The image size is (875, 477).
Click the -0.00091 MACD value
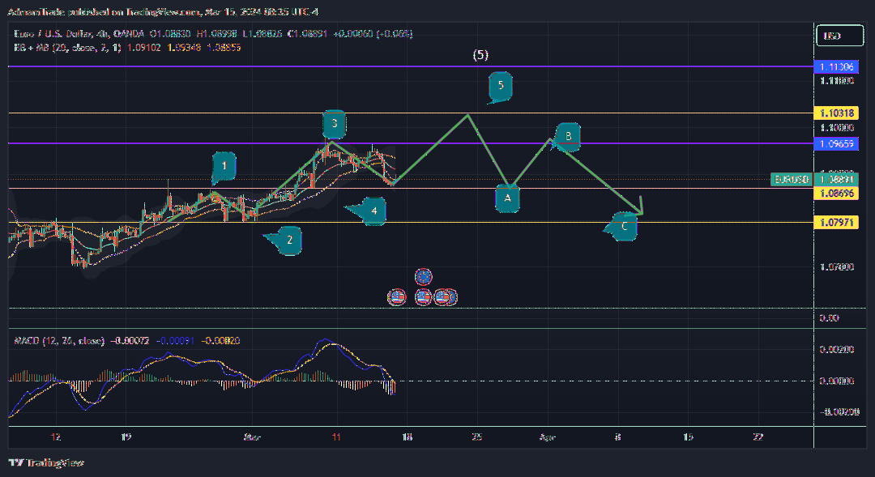175,341
